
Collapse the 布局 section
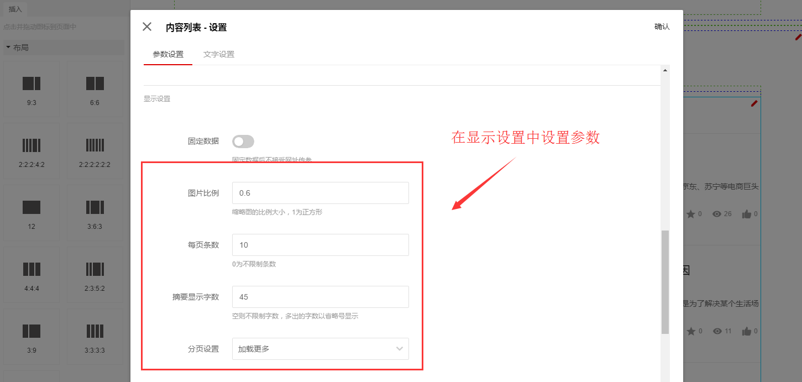[17, 48]
